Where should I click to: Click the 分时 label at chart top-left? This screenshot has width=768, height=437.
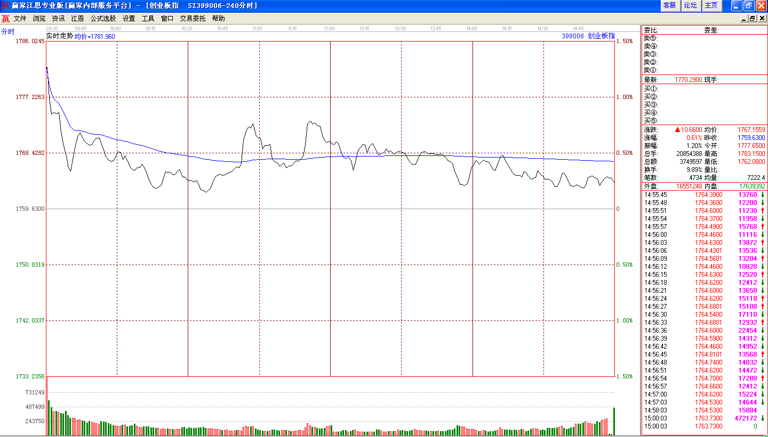(8, 31)
